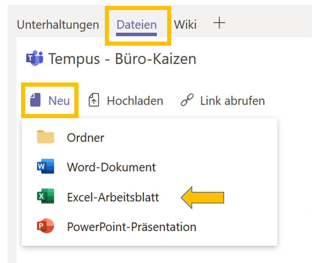This screenshot has width=316, height=263.
Task: Click the Neu document icon
Action: [35, 100]
